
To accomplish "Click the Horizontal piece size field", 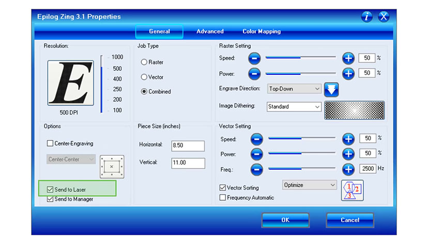I will 188,145.
